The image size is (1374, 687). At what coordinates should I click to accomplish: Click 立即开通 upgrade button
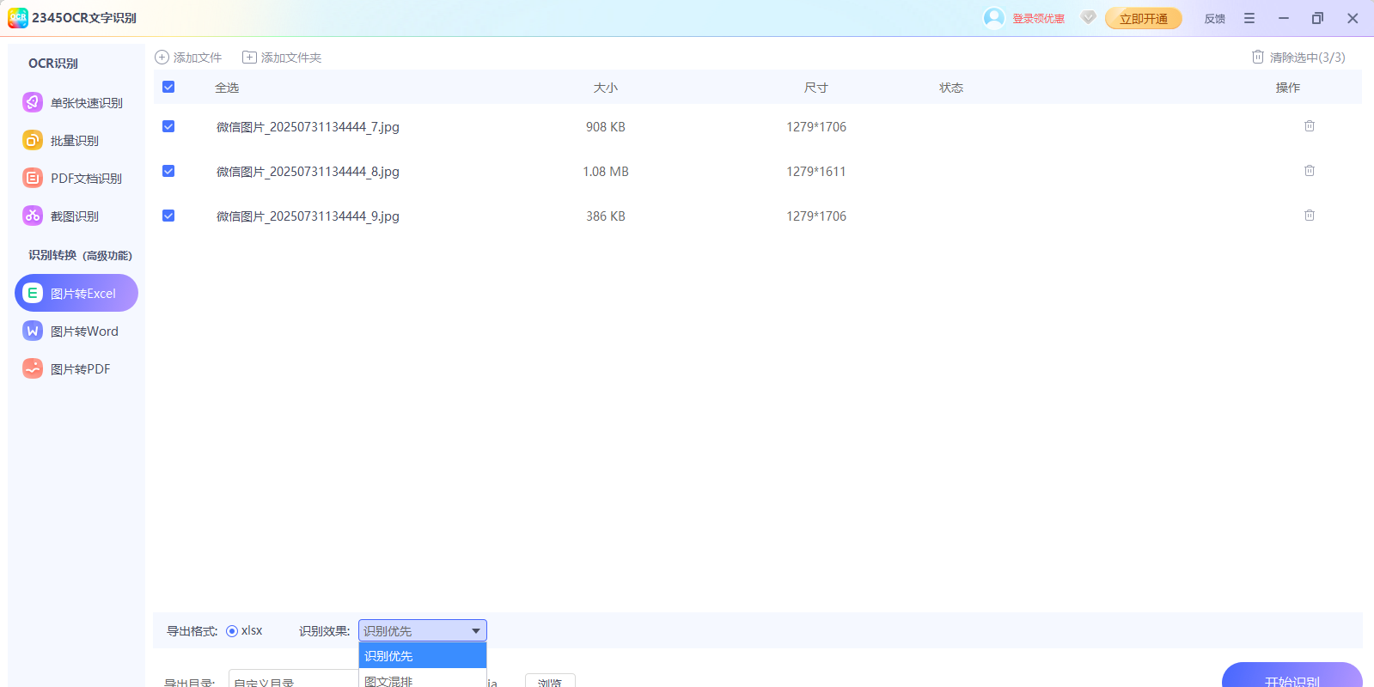(1143, 18)
